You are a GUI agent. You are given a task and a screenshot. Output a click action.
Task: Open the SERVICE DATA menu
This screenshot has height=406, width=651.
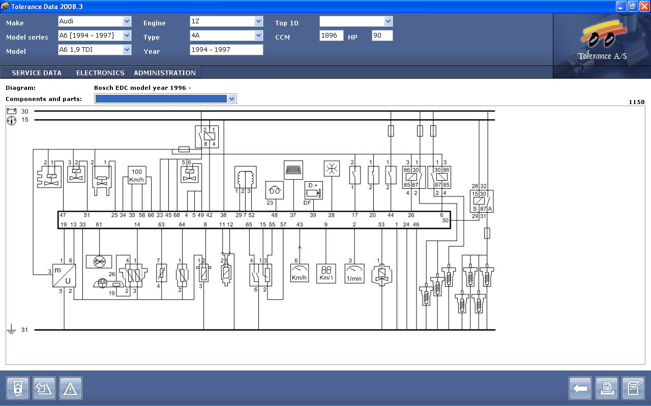pyautogui.click(x=37, y=73)
